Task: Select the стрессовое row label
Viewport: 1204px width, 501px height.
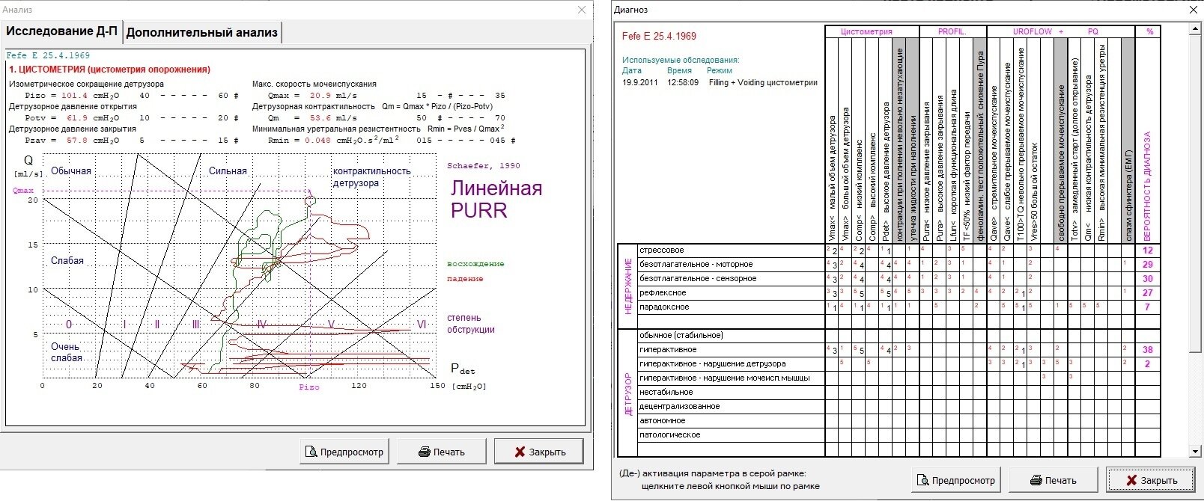Action: click(x=662, y=250)
